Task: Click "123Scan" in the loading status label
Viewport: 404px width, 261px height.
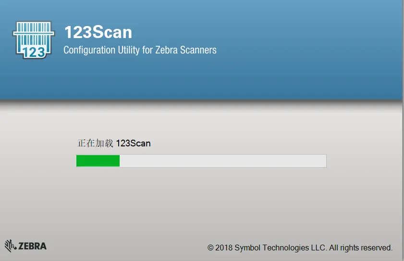Action: (x=134, y=143)
